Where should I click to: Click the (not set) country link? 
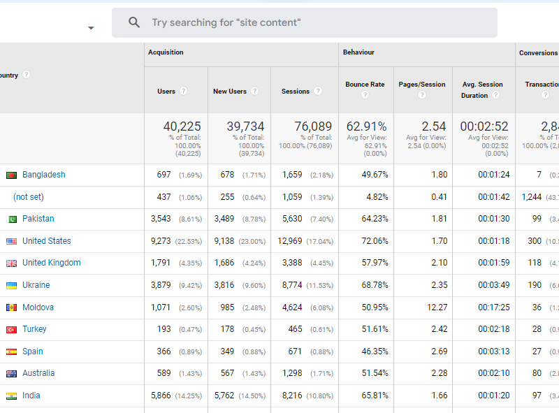[x=28, y=197]
